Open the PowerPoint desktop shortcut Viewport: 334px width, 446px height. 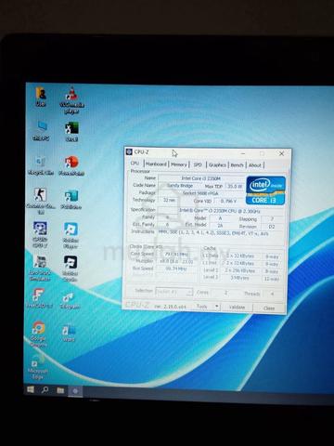coord(71,165)
